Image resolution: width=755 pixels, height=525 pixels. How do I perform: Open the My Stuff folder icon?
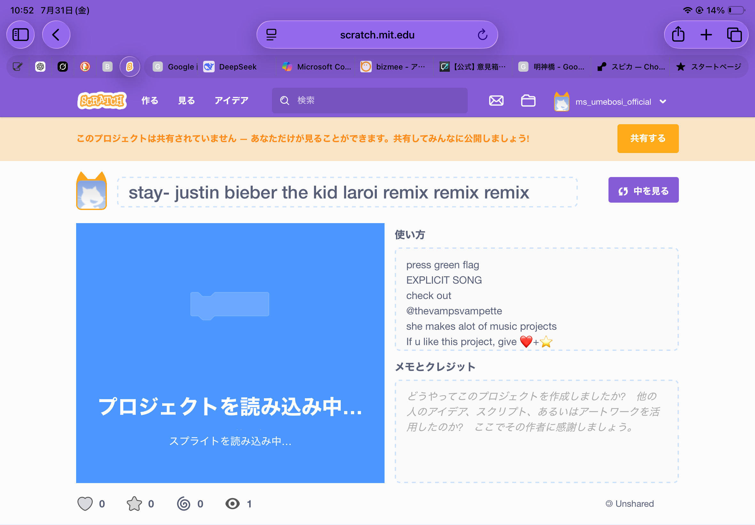coord(528,100)
